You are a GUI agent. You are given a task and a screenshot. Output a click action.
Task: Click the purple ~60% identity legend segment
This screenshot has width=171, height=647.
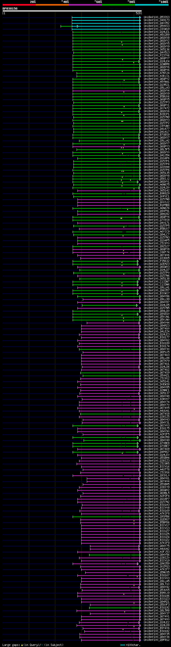click(85, 5)
